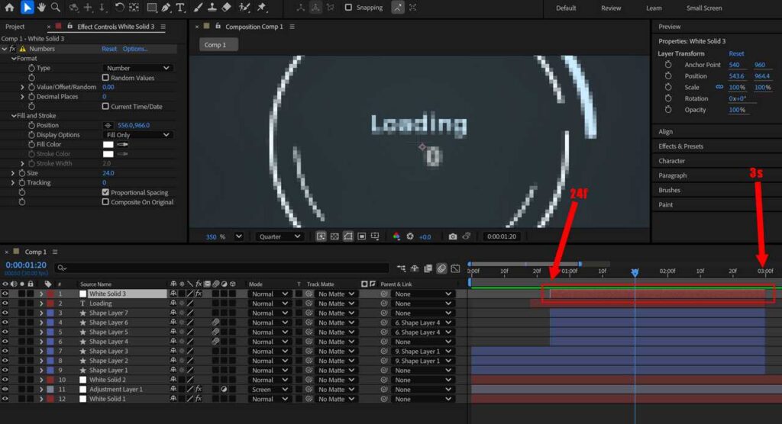782x424 pixels.
Task: Click Layer Transform Reset link
Action: tap(736, 53)
